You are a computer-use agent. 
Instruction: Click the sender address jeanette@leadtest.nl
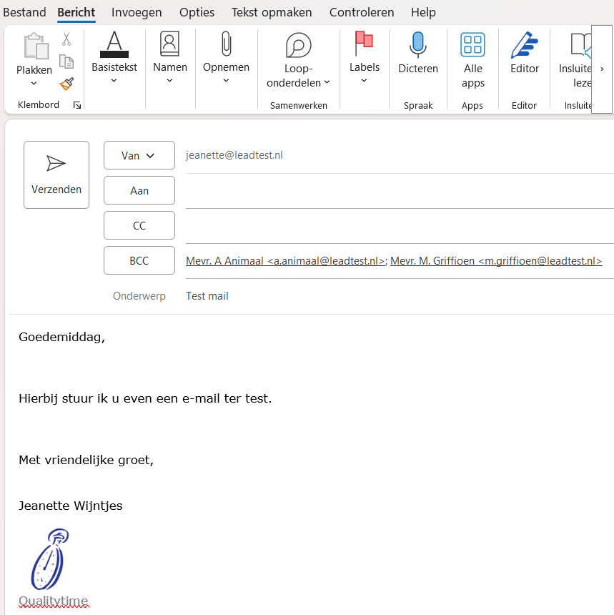coord(234,155)
